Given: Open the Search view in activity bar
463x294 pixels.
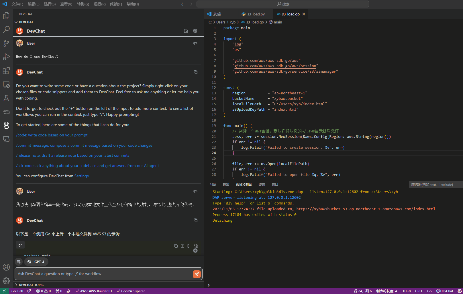Looking at the screenshot, I should 6,29.
